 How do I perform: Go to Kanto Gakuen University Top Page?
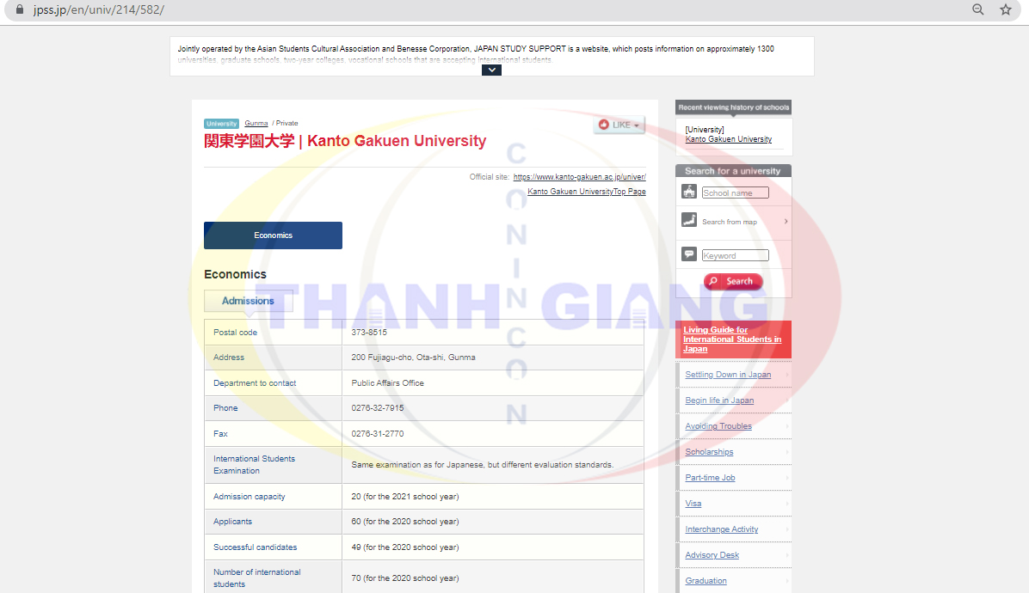586,192
